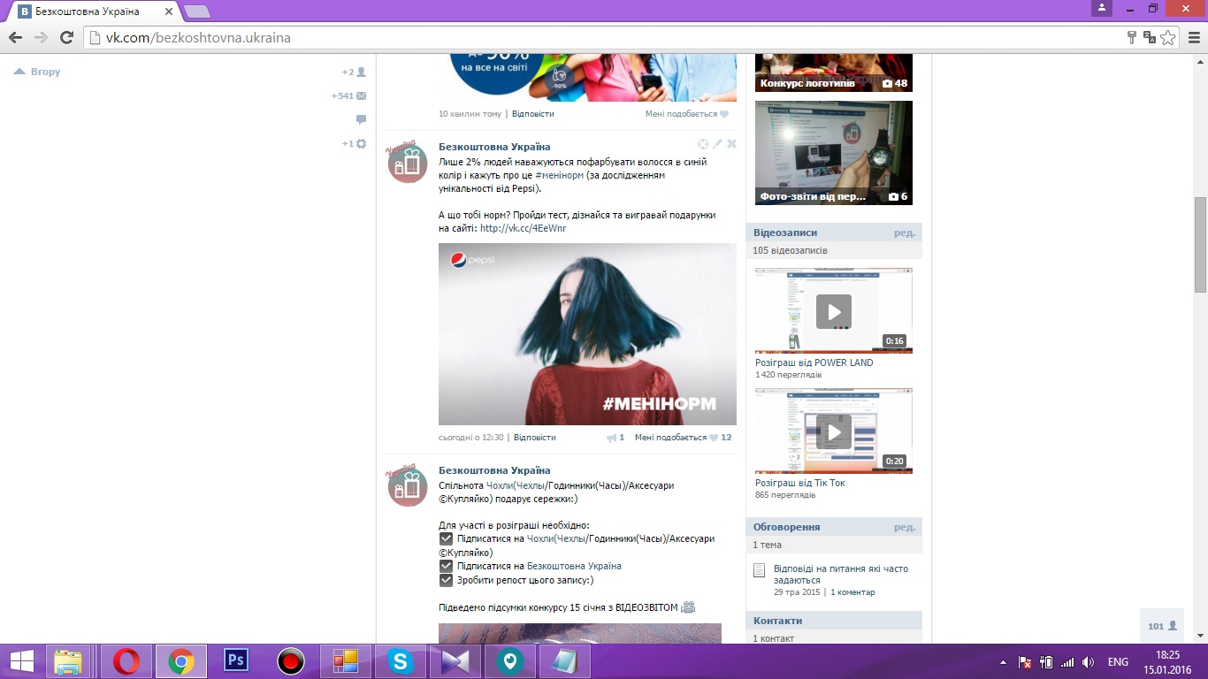Click the 10 хвилин тому timestamp
Viewport: 1208px width, 679px height.
click(x=470, y=114)
